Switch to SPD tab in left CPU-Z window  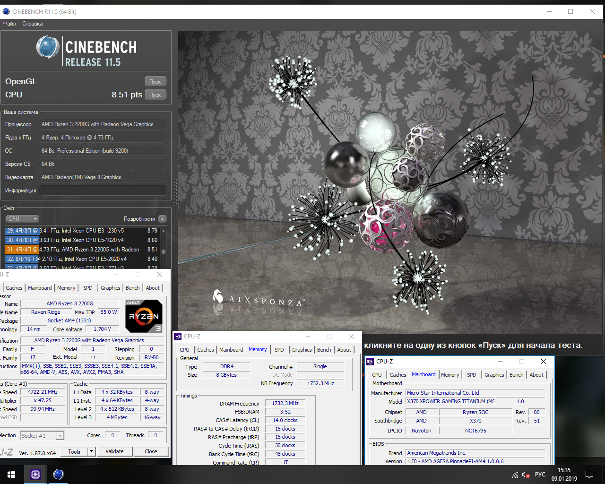coord(88,288)
